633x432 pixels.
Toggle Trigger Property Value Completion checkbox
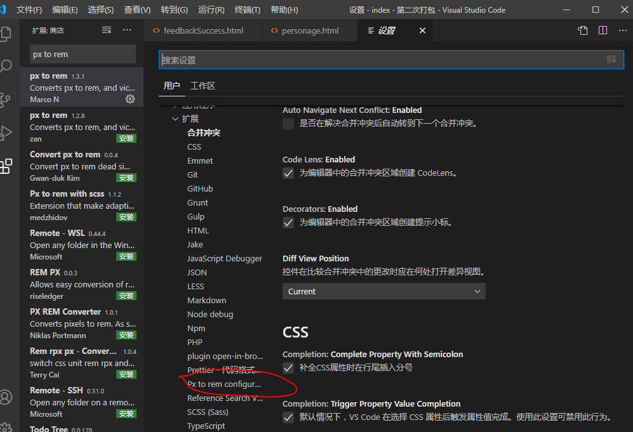tap(288, 417)
